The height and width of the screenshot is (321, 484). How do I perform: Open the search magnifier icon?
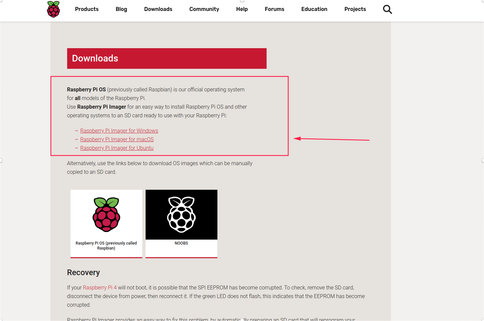point(387,9)
